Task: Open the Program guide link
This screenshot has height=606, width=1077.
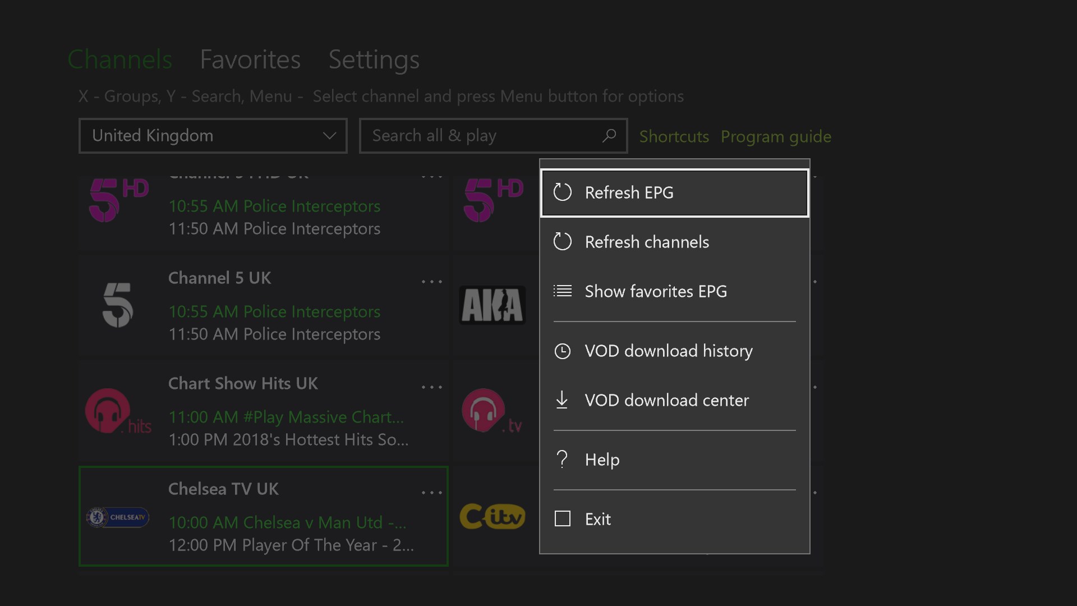Action: coord(776,136)
